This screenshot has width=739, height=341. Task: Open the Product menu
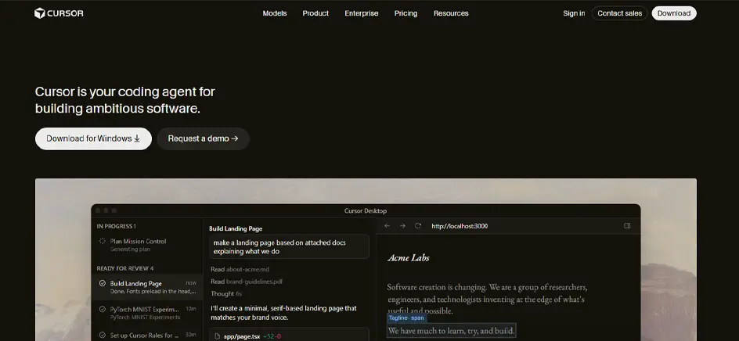click(x=315, y=13)
